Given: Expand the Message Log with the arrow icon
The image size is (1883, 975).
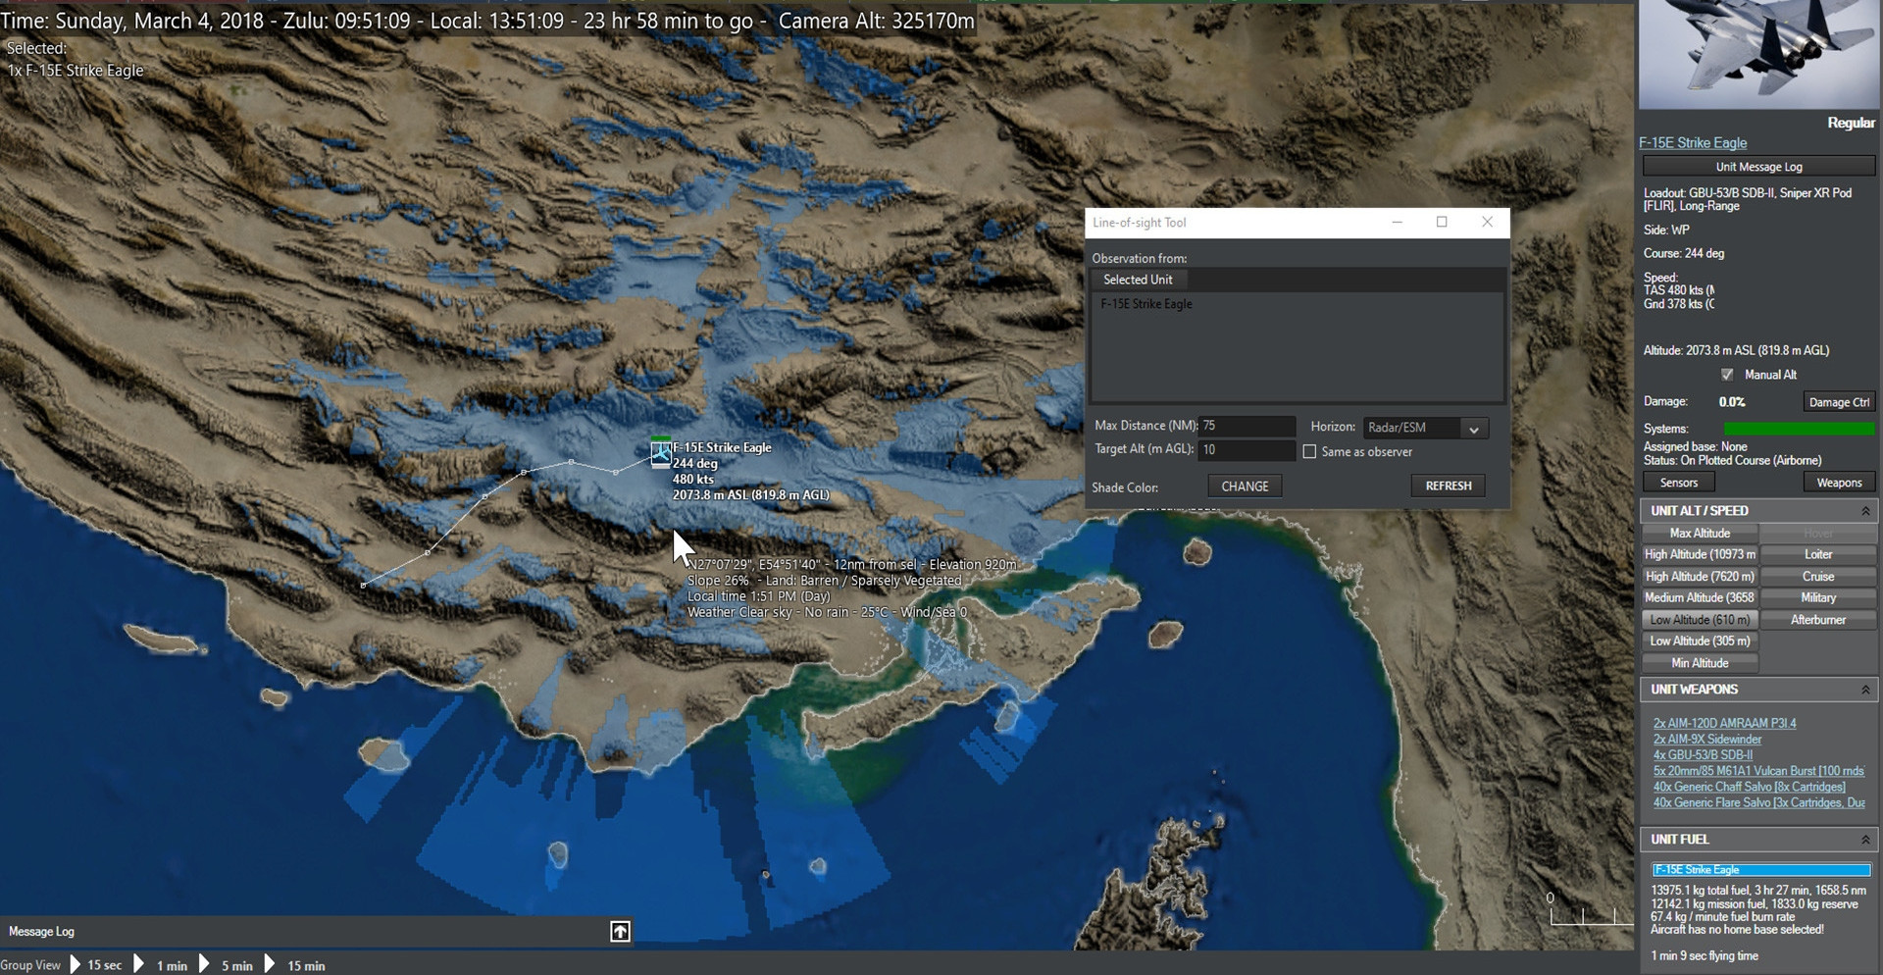Looking at the screenshot, I should [x=620, y=931].
